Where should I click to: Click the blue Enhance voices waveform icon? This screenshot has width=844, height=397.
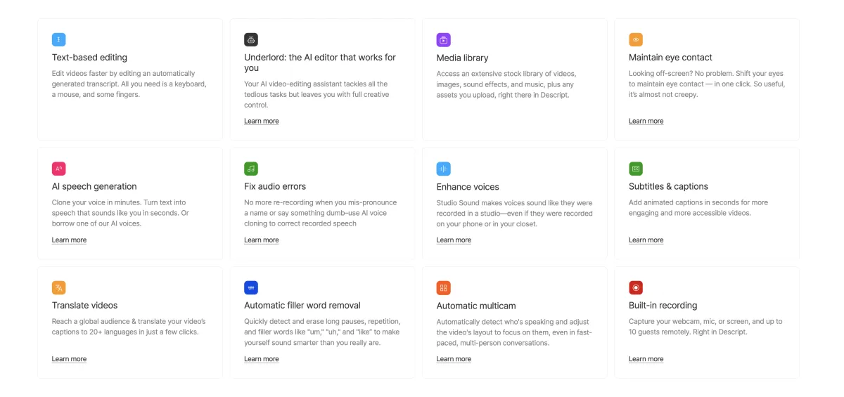click(x=443, y=169)
